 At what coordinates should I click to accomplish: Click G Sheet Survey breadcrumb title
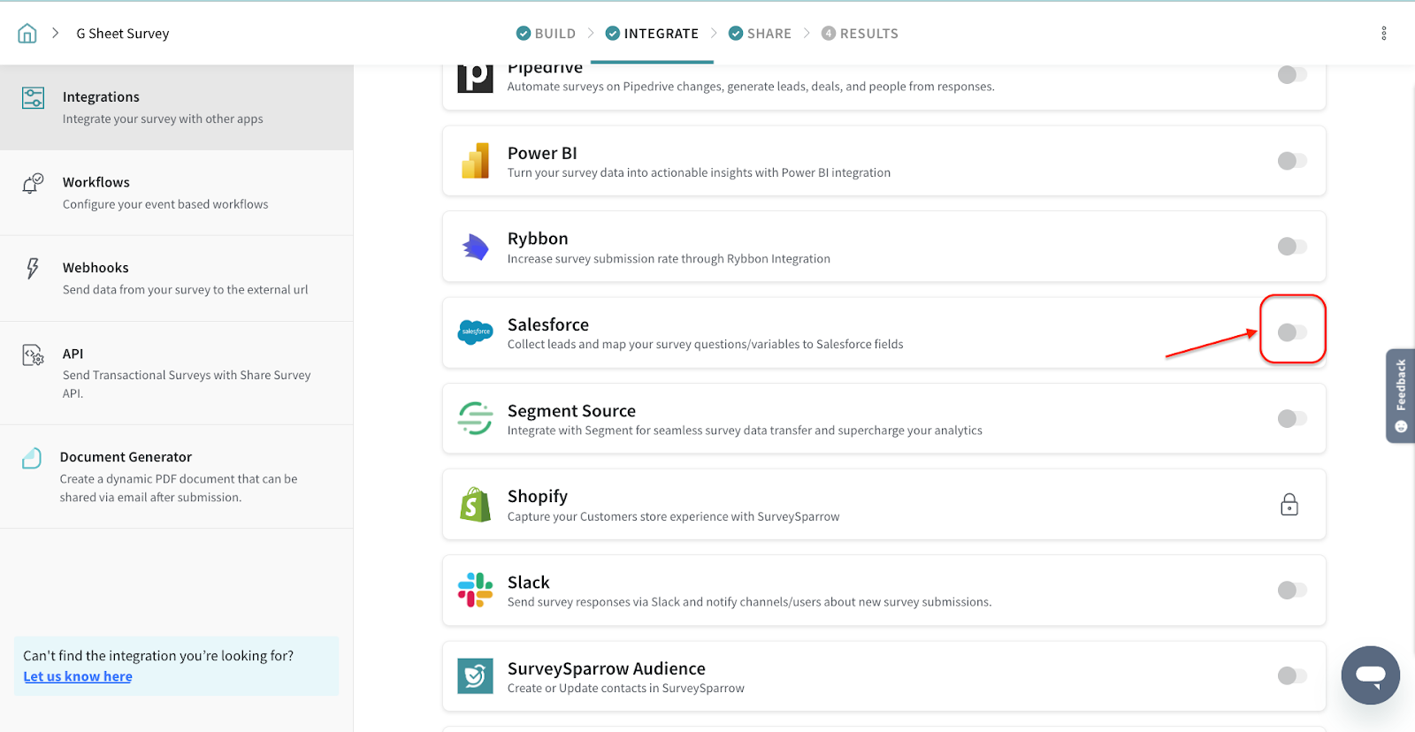122,34
